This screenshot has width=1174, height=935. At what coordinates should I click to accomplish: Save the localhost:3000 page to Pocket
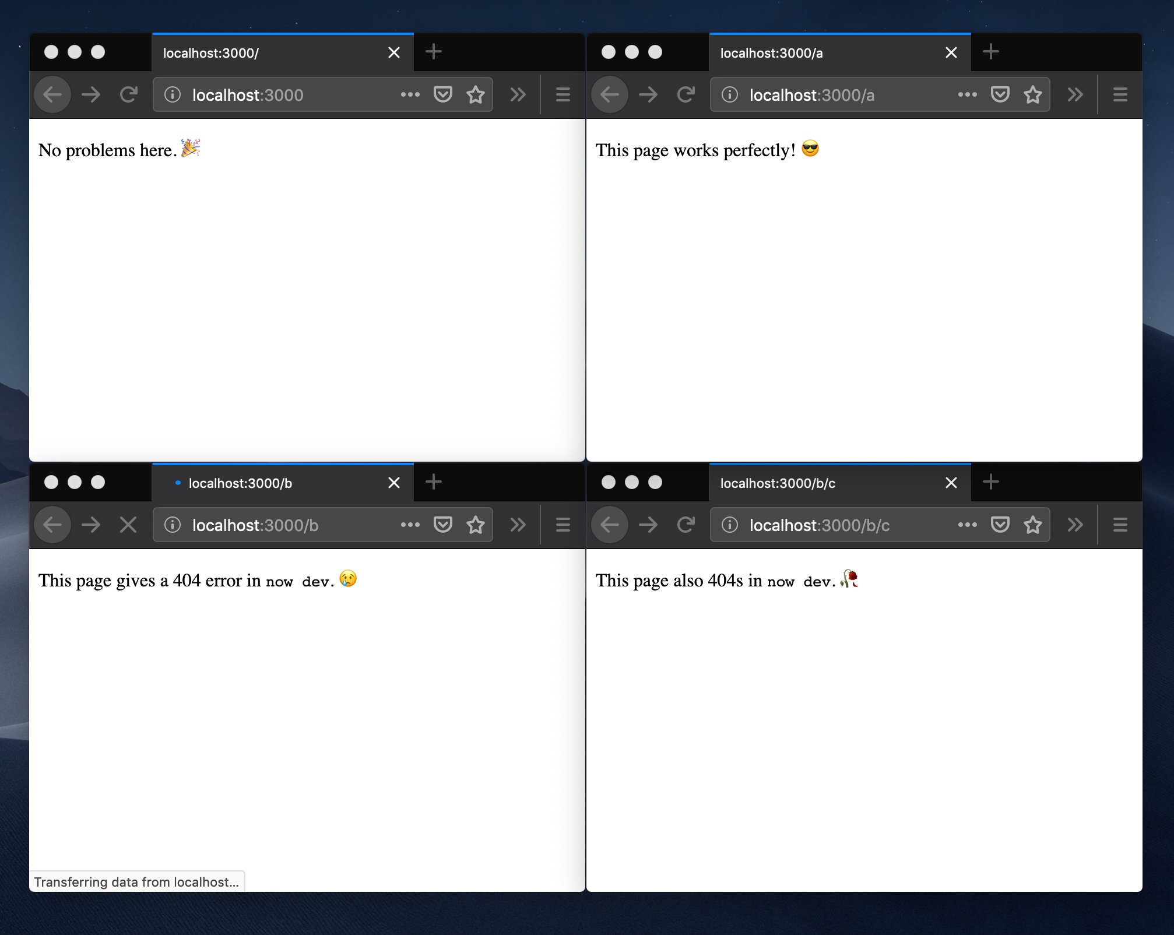click(442, 94)
